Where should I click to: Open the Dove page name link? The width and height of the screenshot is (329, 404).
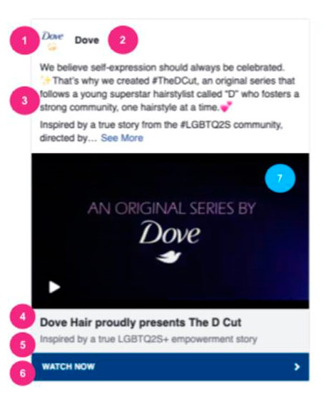(x=86, y=40)
